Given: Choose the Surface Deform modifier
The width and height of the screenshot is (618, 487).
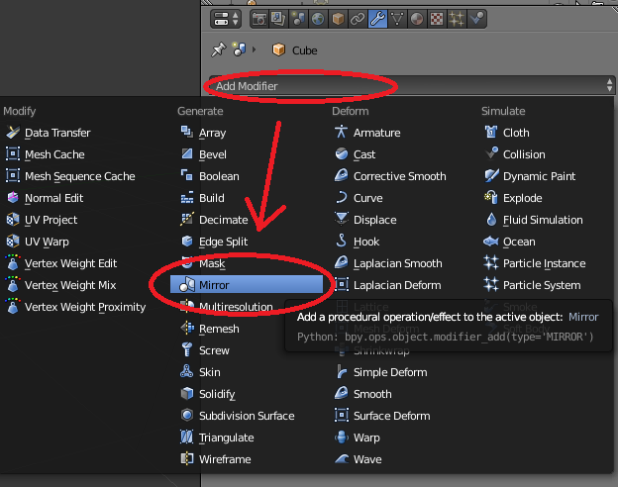Looking at the screenshot, I should 382,416.
